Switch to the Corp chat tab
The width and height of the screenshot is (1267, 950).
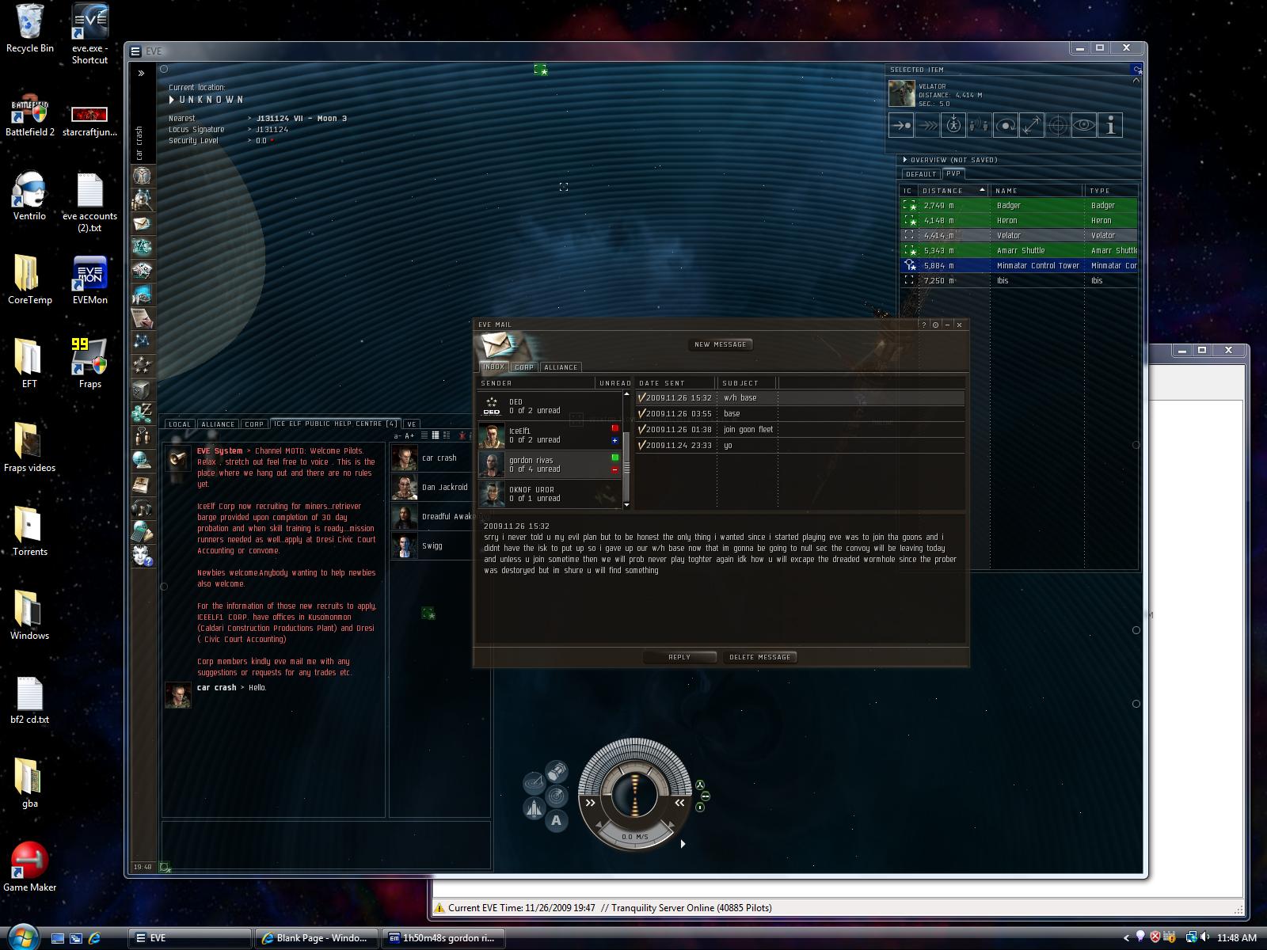coord(254,424)
